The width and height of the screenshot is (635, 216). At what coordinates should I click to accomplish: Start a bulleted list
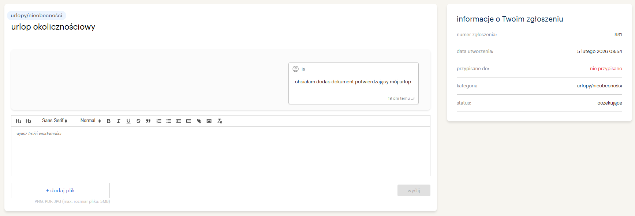coord(169,121)
